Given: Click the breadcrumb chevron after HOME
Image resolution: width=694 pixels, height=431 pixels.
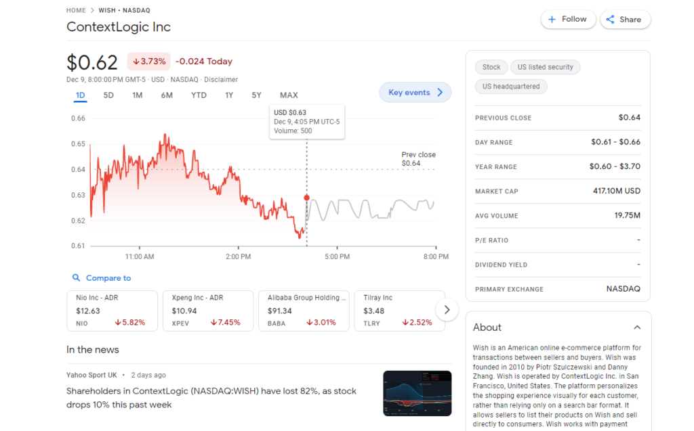Looking at the screenshot, I should click(92, 10).
